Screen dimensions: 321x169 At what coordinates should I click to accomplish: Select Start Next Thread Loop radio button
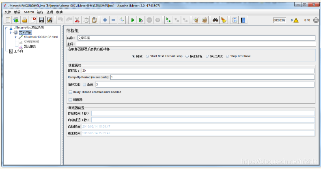[147, 56]
